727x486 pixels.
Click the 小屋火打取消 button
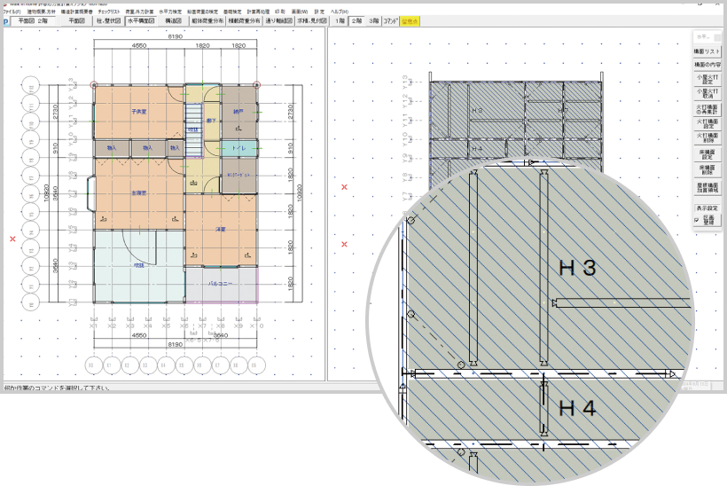[x=707, y=94]
